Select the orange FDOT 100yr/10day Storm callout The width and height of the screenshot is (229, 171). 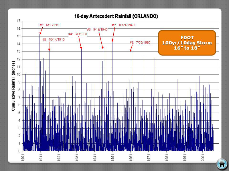coord(187,43)
